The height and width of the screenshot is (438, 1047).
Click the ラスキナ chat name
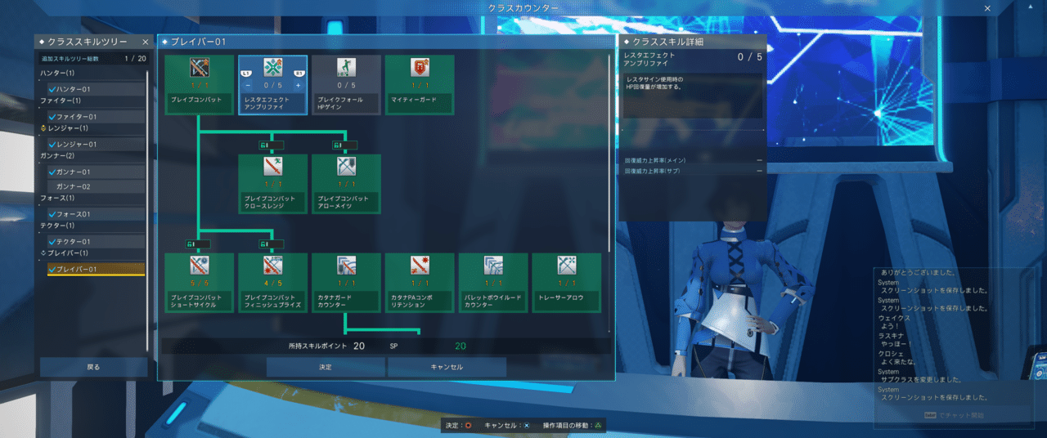click(892, 335)
